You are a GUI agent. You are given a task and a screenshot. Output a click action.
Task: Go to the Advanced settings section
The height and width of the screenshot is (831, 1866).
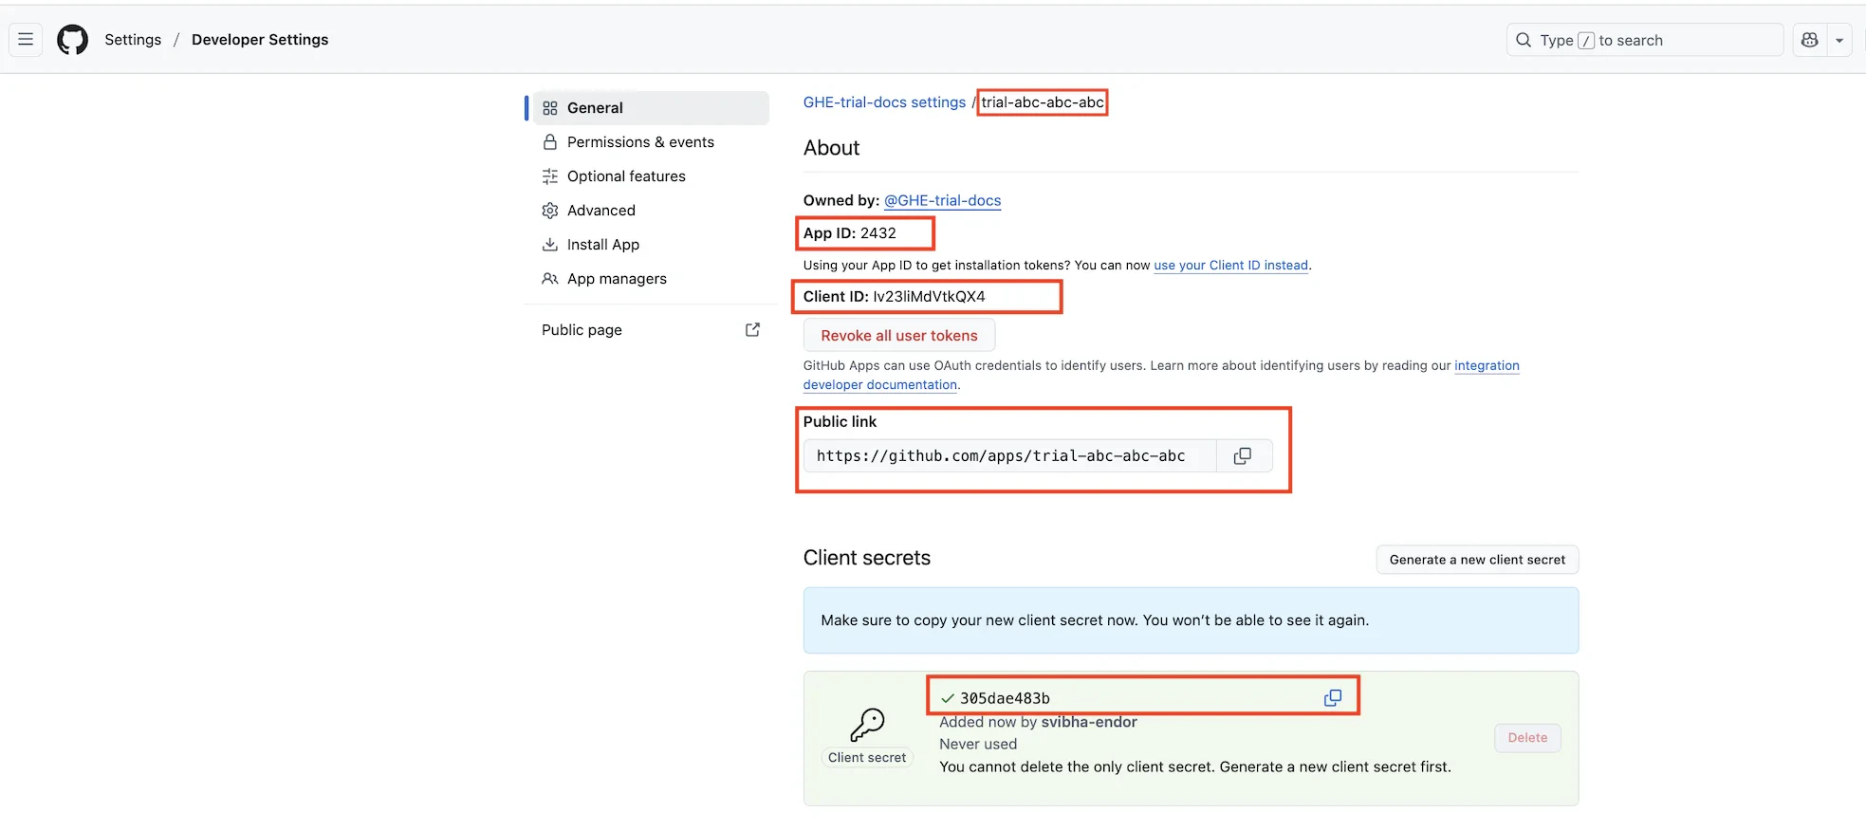tap(651, 211)
